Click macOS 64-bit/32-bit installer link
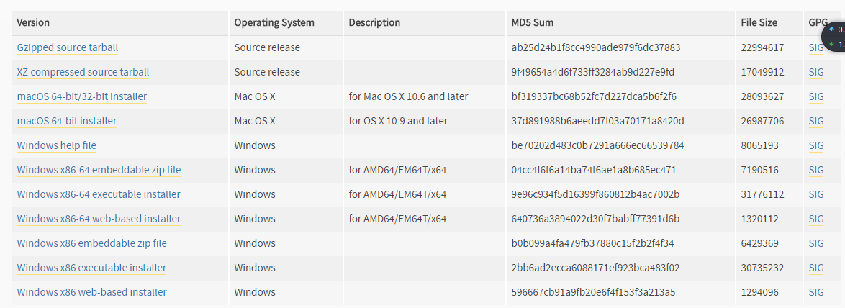Screen dimensions: 845x308 81,96
